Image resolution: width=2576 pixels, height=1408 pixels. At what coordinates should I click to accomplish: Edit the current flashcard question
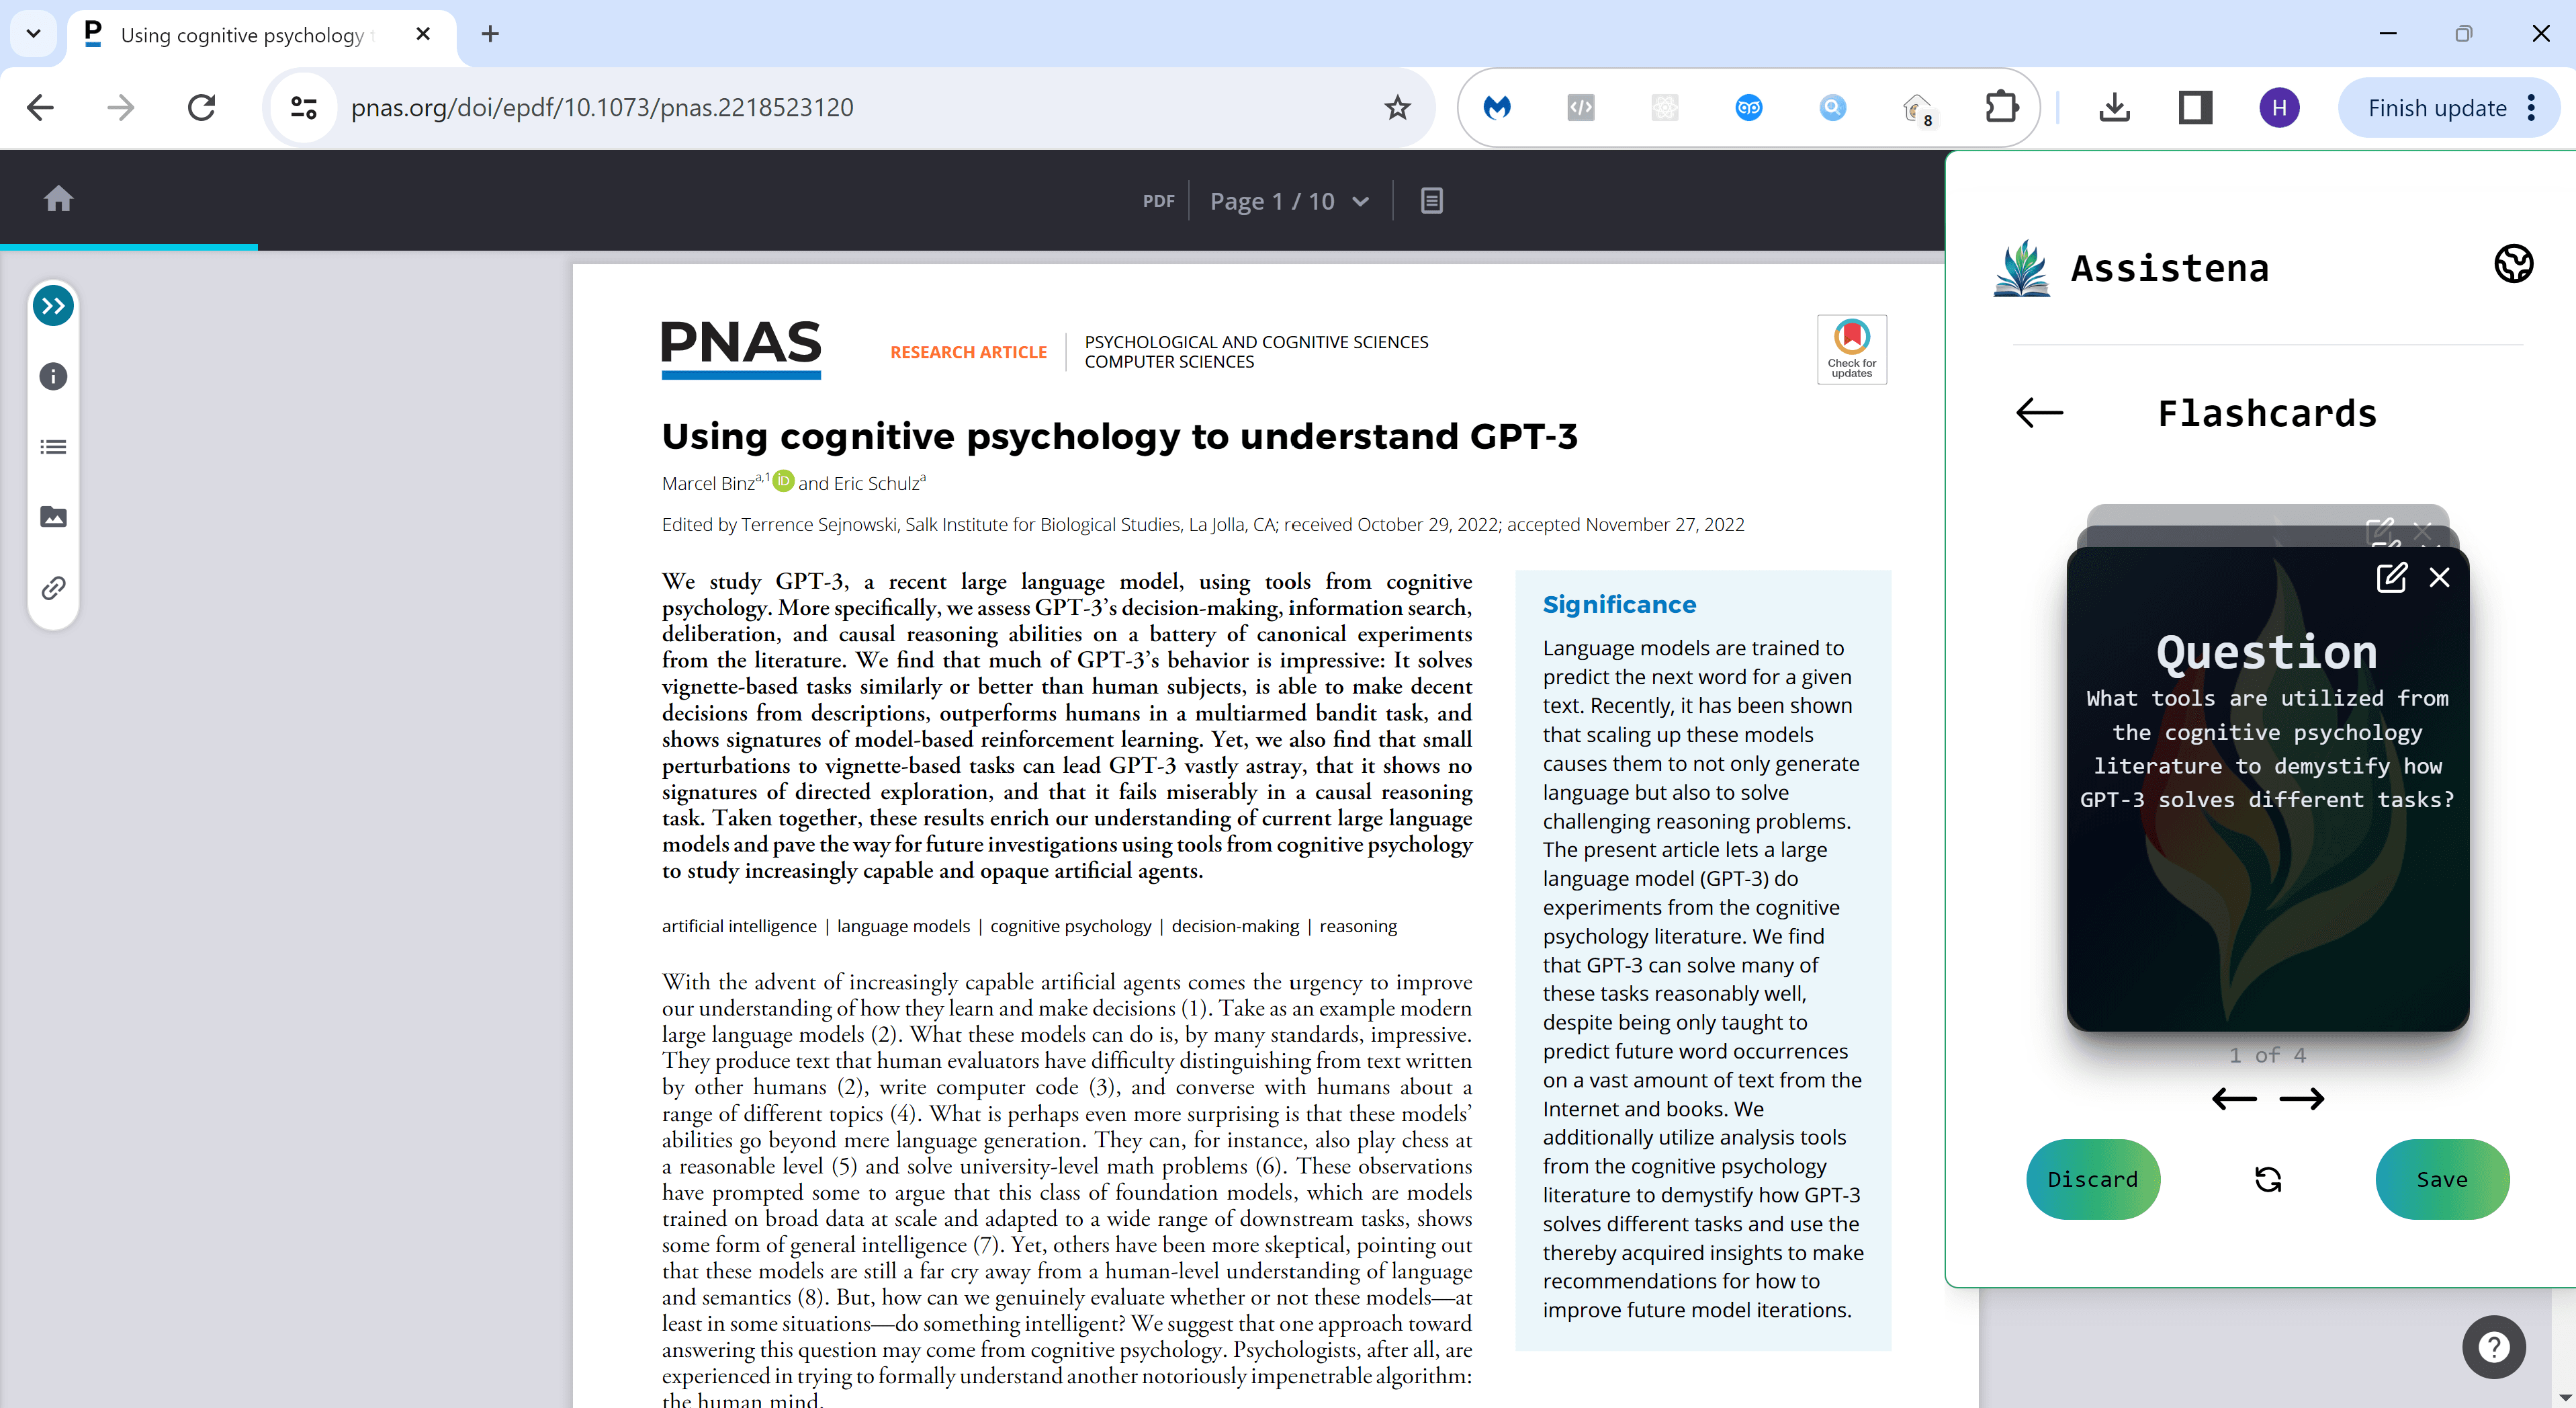click(x=2391, y=577)
